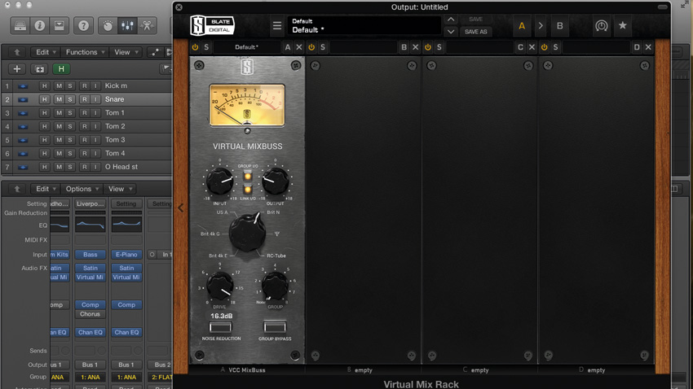Solo the Kick m track
This screenshot has height=389, width=693.
click(69, 86)
